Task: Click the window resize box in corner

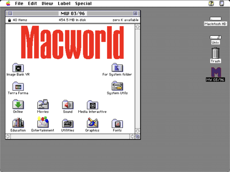Action: click(138, 137)
